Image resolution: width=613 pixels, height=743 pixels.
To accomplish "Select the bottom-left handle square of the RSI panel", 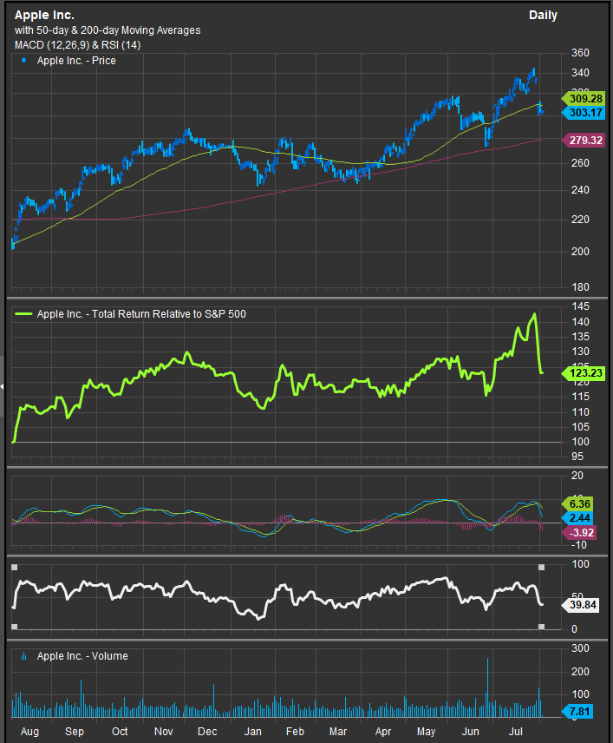I will coord(14,627).
